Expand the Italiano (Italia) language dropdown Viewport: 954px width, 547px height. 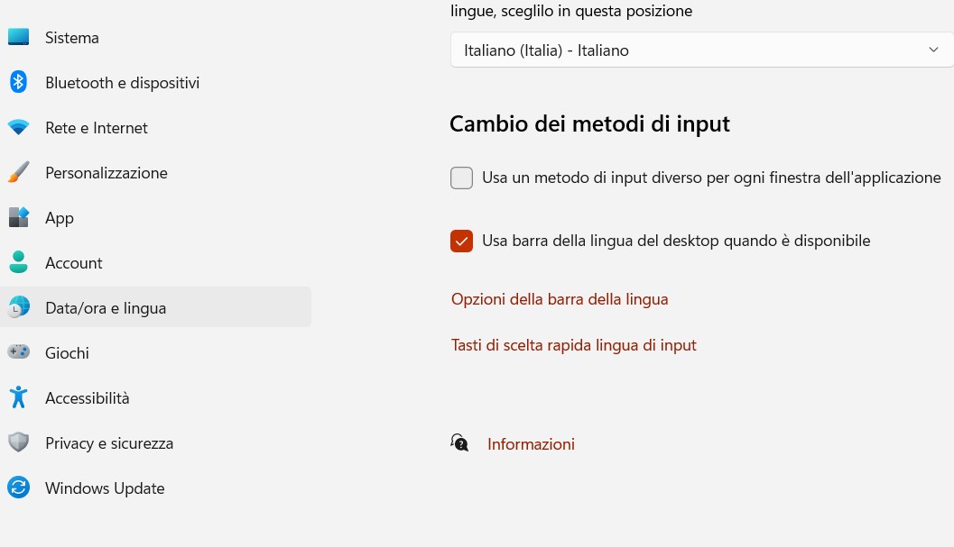tap(702, 50)
